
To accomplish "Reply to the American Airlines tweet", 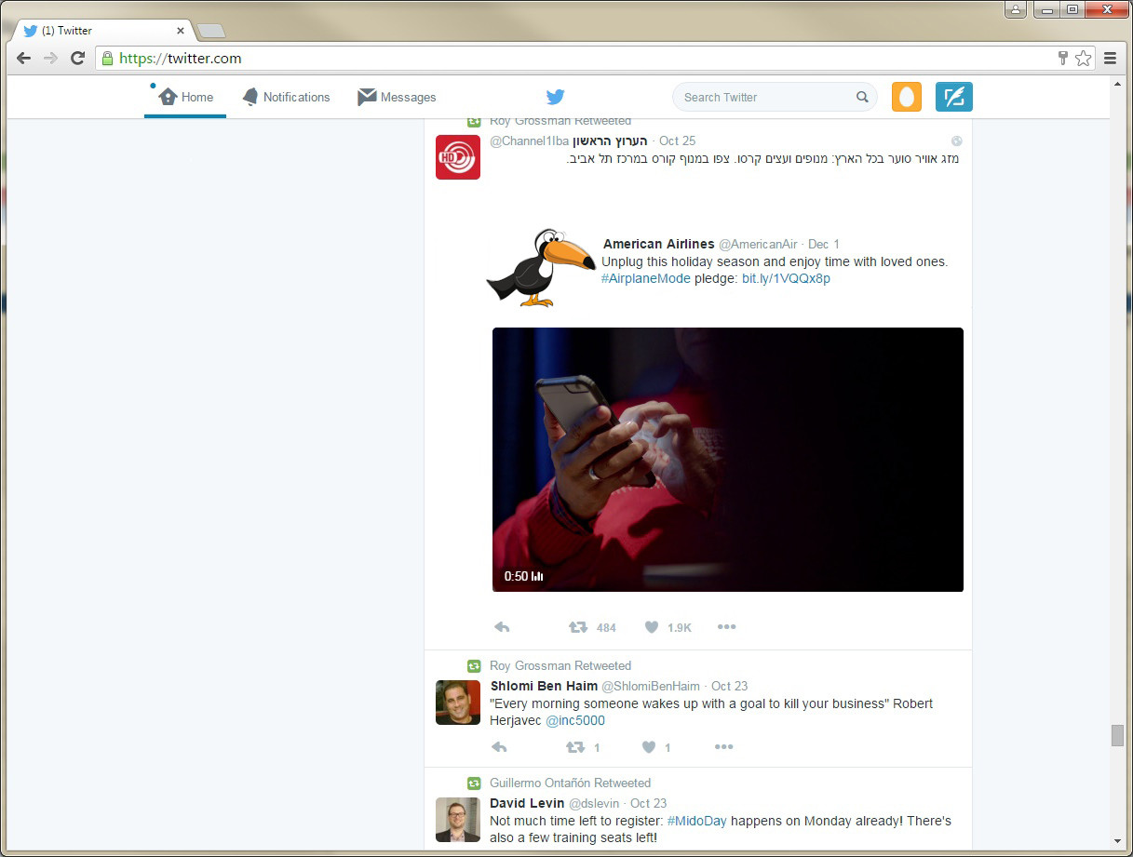I will click(x=502, y=627).
